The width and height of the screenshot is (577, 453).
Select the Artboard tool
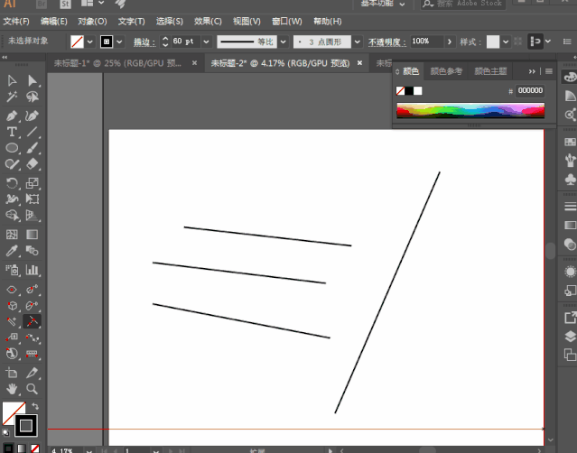[12, 373]
